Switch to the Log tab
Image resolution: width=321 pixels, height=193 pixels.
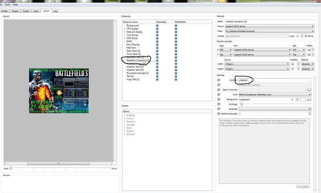tap(55, 11)
